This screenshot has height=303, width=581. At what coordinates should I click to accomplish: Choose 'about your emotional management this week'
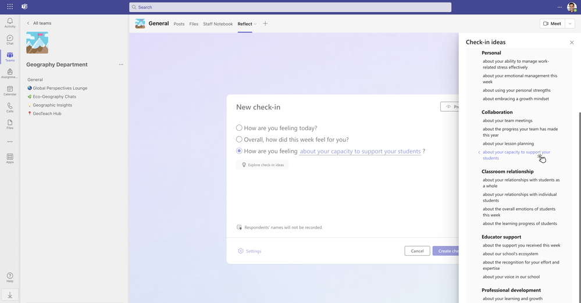point(520,79)
